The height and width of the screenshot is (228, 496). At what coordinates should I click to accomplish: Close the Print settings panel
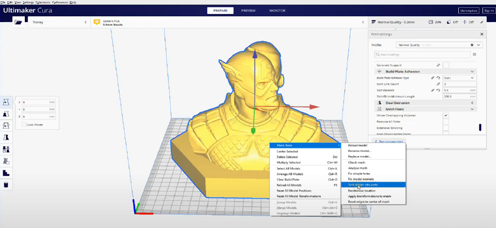click(482, 34)
